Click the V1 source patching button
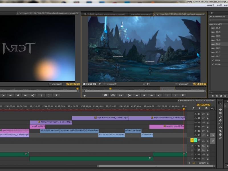The image size is (228, 171). (213, 135)
